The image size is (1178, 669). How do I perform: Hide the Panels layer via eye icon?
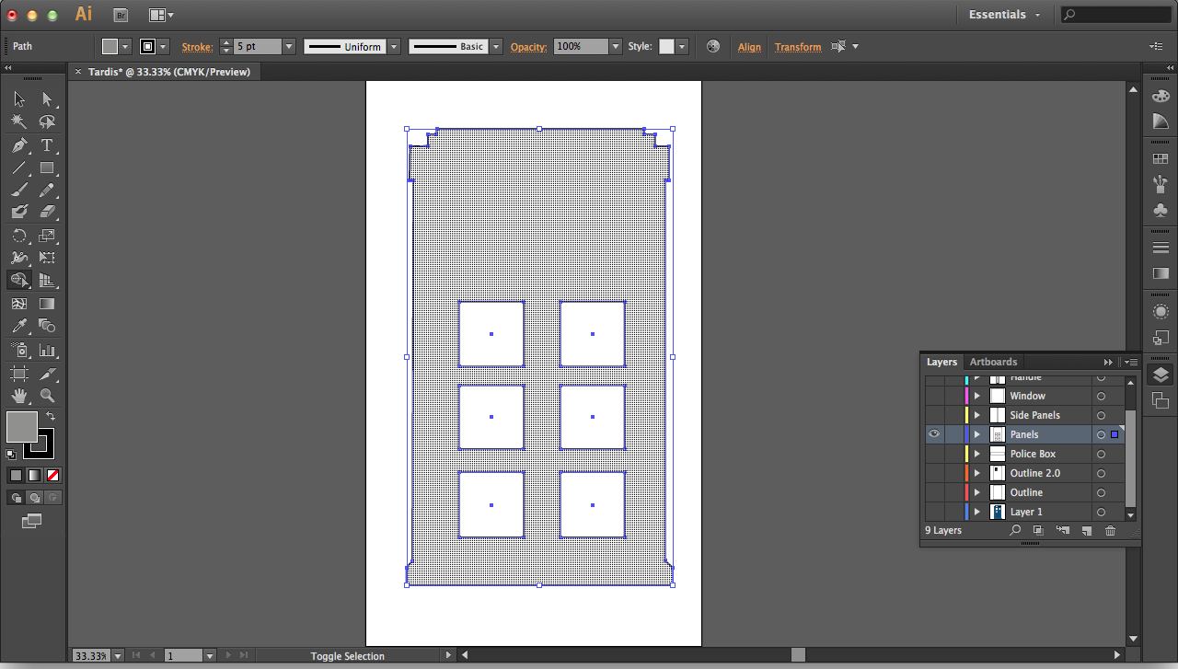(934, 434)
